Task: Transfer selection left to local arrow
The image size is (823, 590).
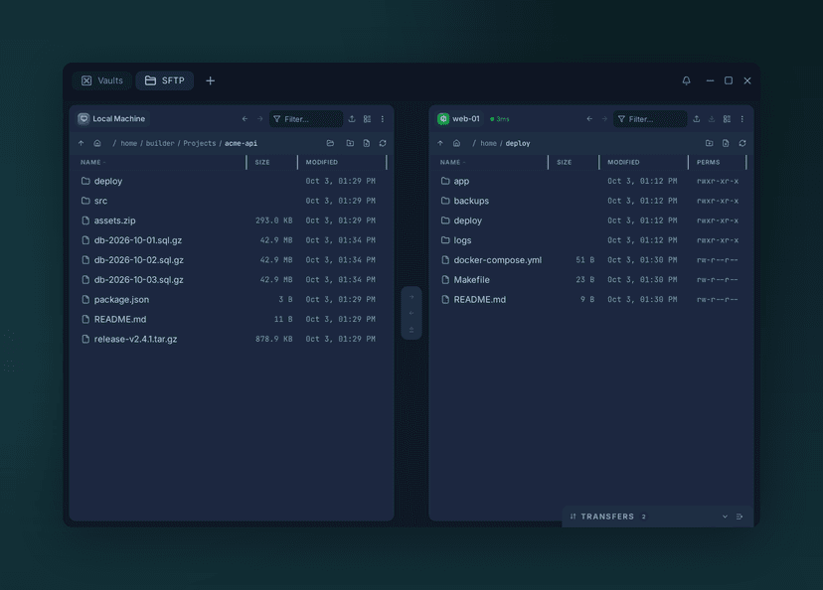Action: coord(411,313)
